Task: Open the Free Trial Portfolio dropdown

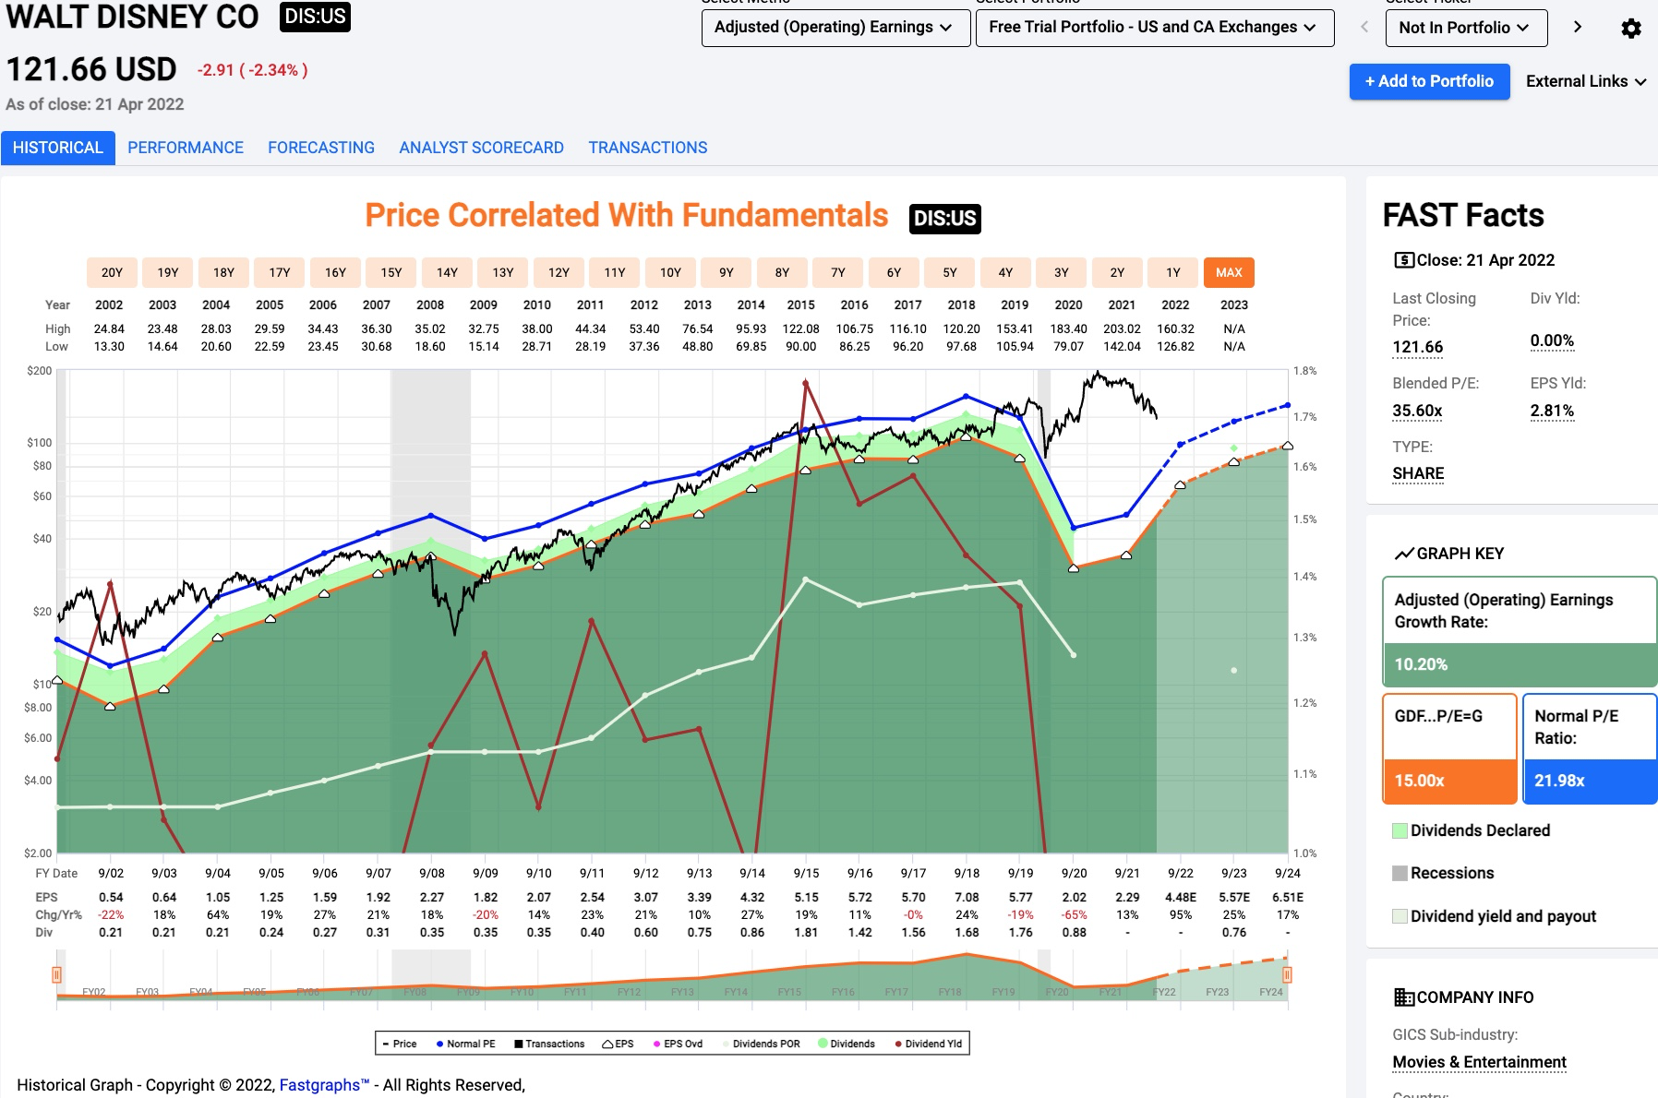Action: pos(1155,28)
